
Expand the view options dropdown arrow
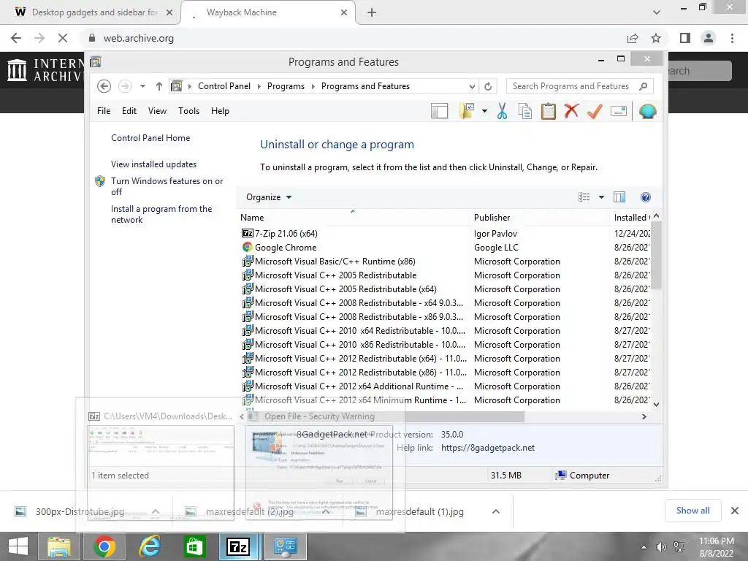[x=601, y=197]
